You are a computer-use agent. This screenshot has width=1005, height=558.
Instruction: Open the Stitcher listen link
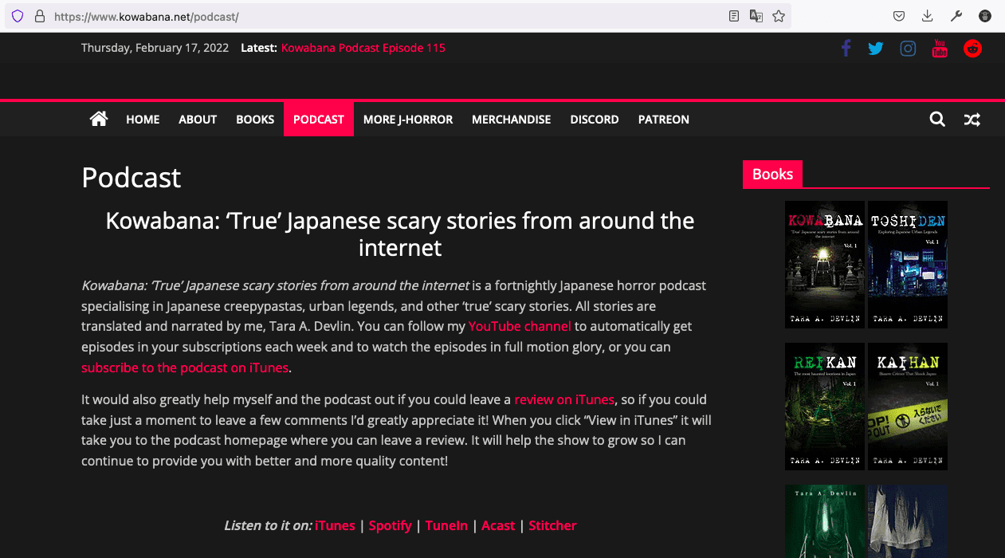552,525
